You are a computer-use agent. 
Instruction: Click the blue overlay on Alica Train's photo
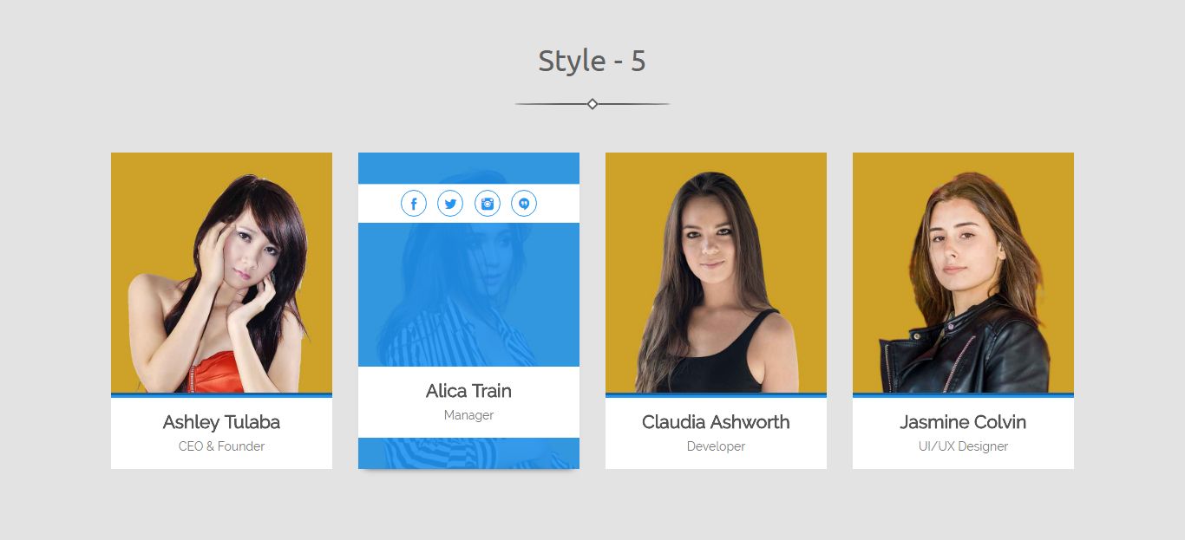coord(468,295)
